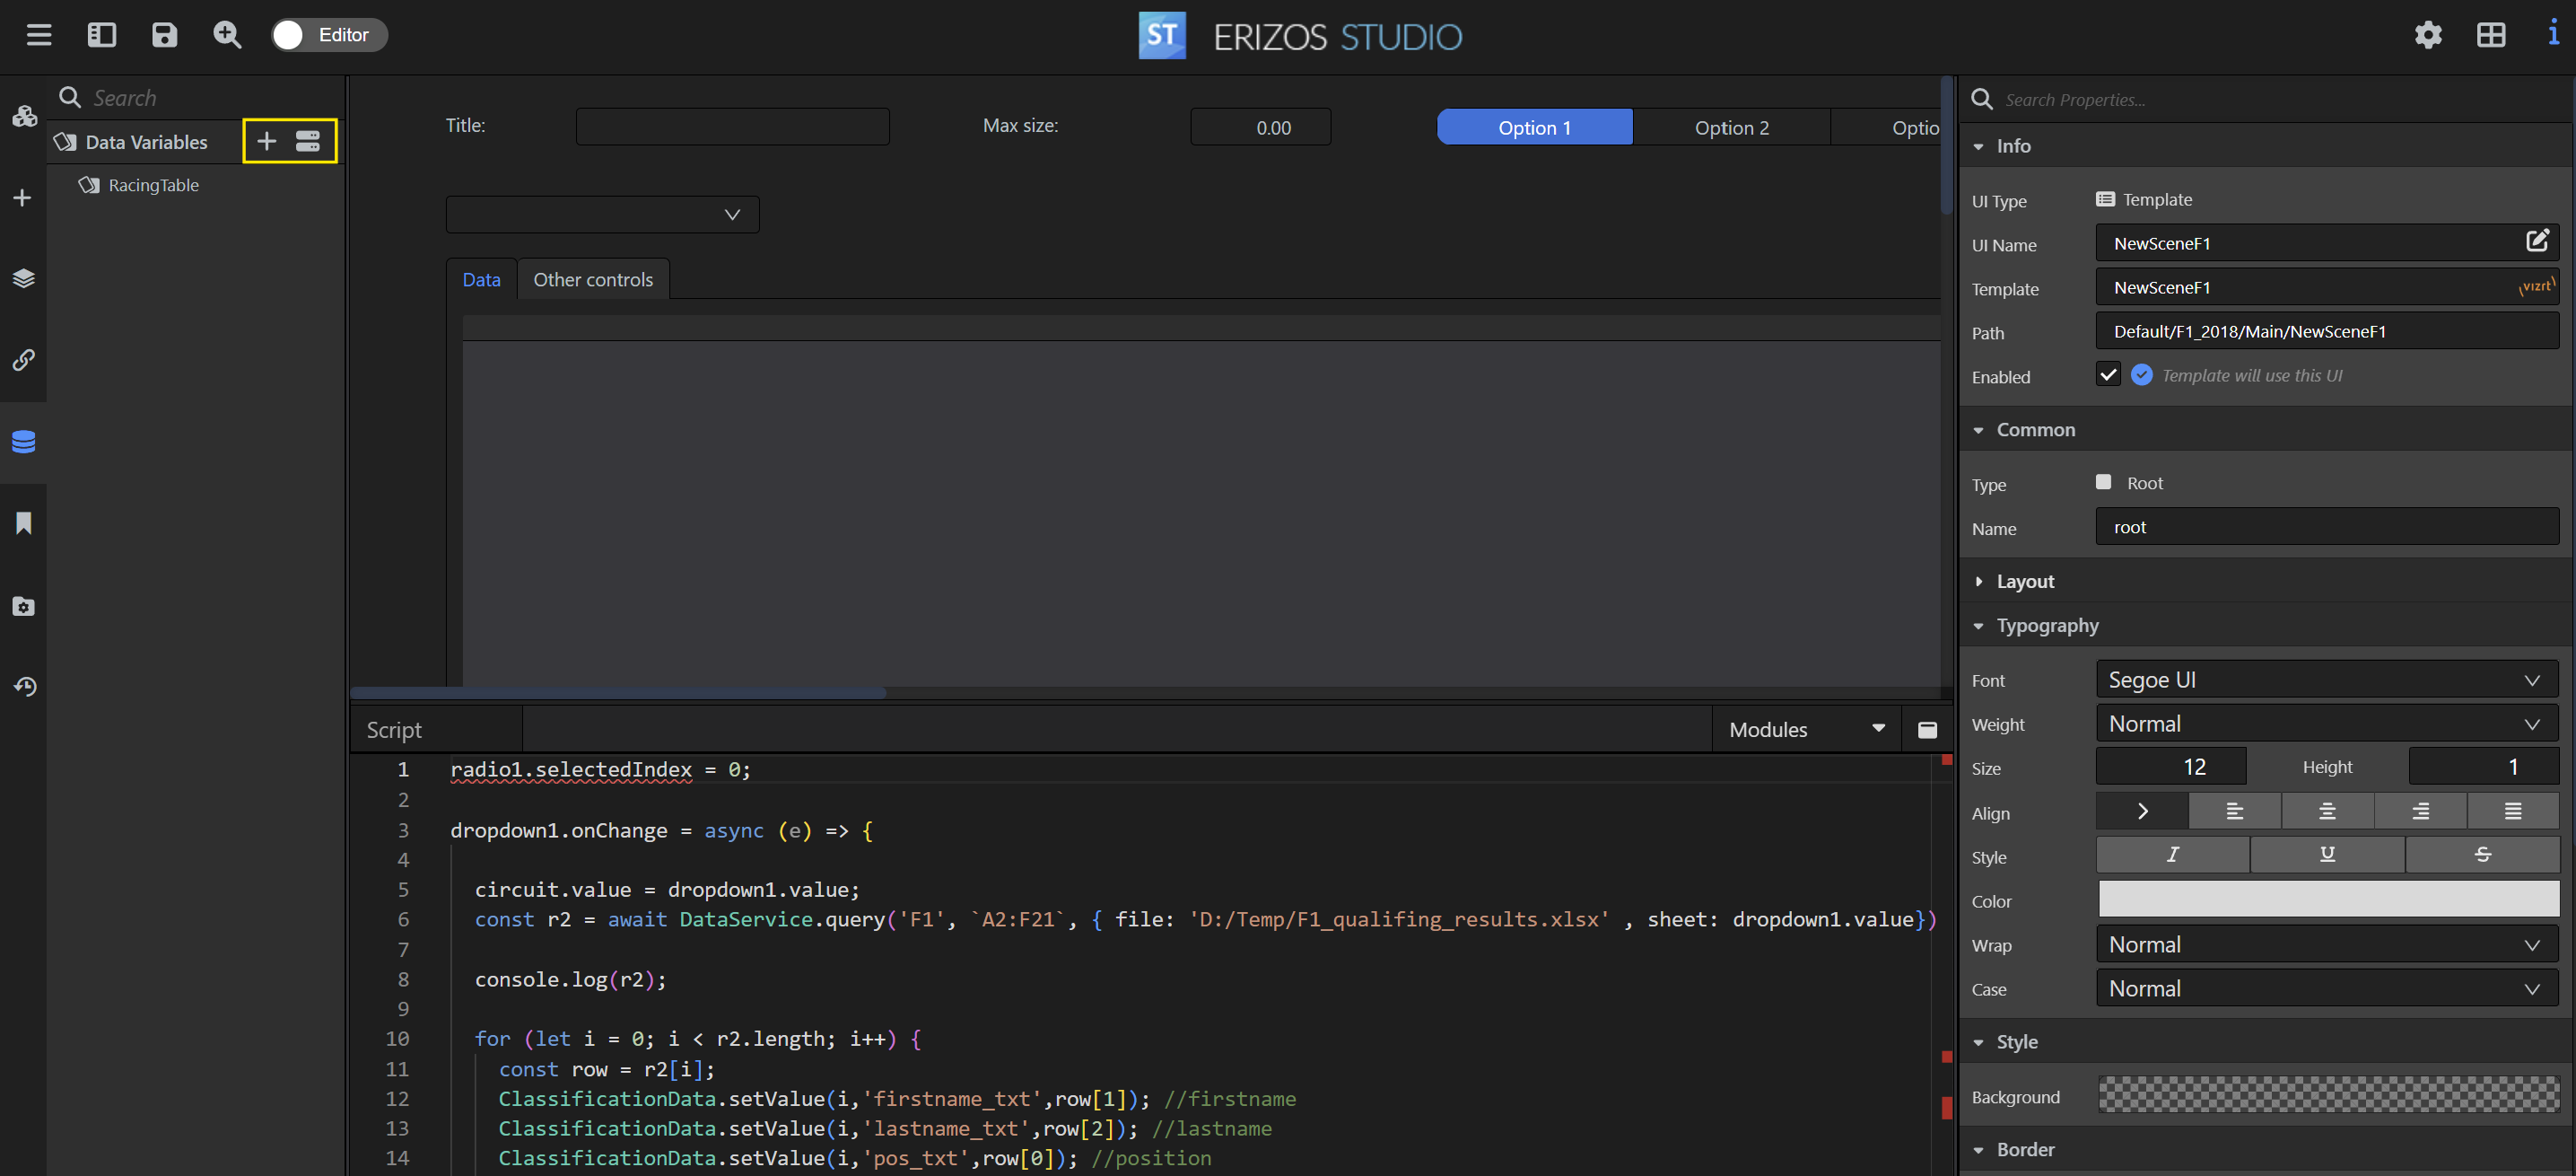This screenshot has height=1176, width=2576.
Task: Open settings gear in top right
Action: pos(2428,35)
